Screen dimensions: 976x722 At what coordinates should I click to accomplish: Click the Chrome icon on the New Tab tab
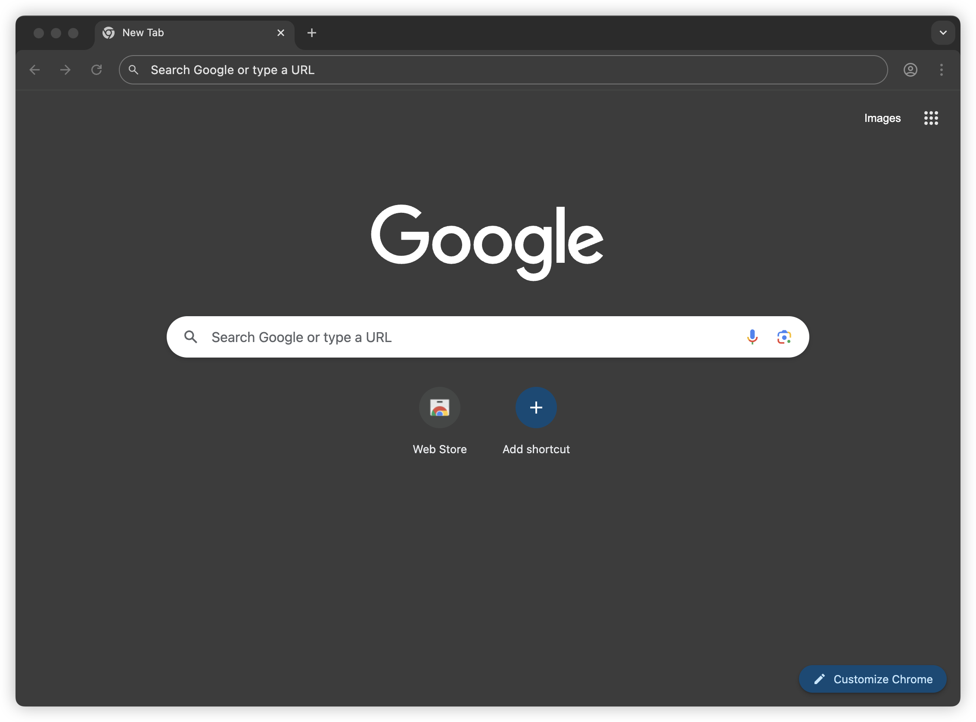coord(109,33)
